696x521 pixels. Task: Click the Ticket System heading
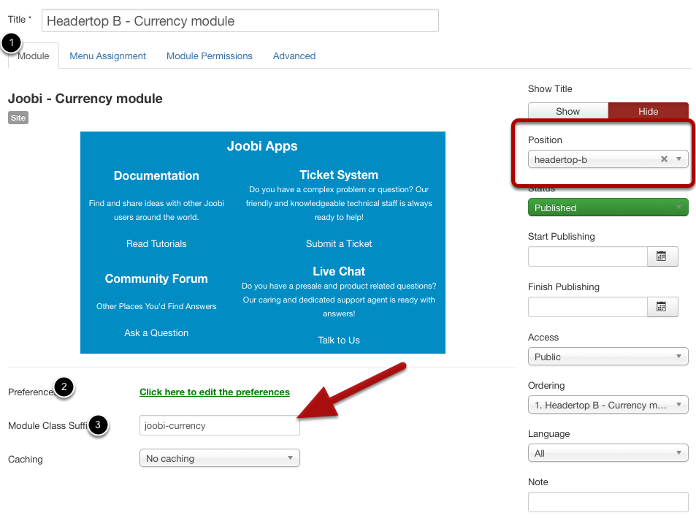tap(339, 175)
